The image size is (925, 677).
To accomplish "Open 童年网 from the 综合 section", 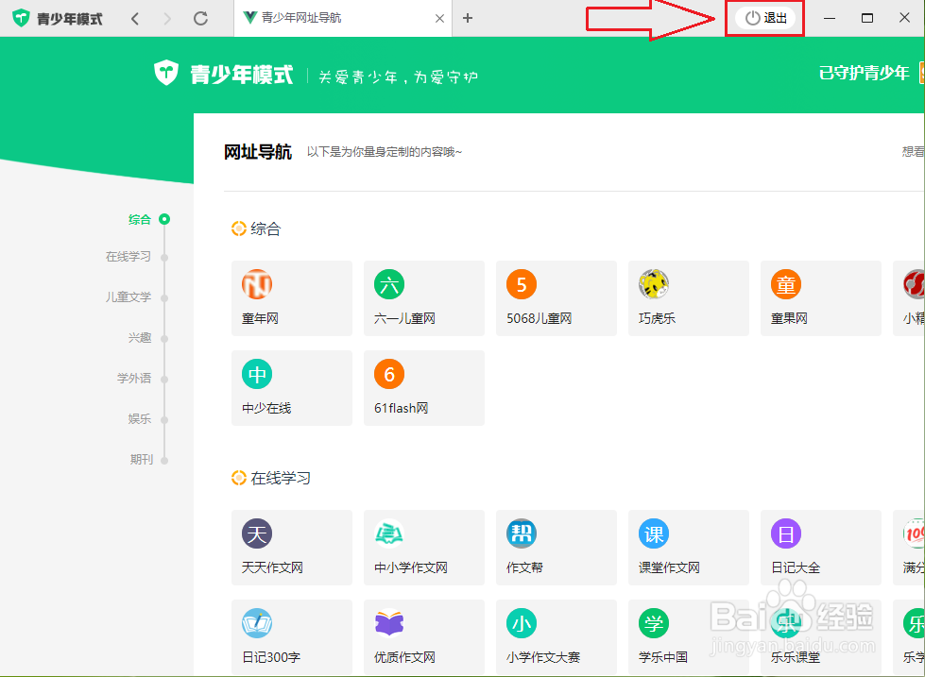I will [x=291, y=298].
